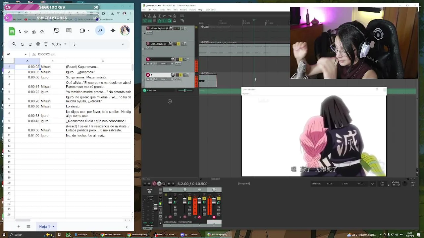Open OBS from Windows taskbar
Image resolution: width=424 pixels, height=238 pixels.
pos(166,235)
